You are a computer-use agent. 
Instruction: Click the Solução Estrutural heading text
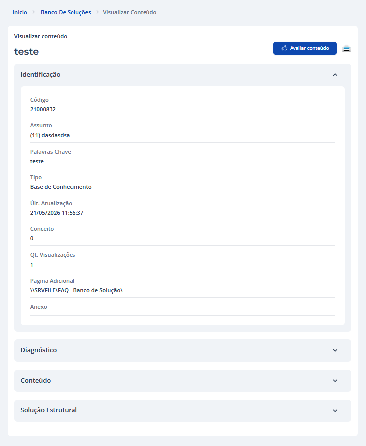pyautogui.click(x=49, y=410)
